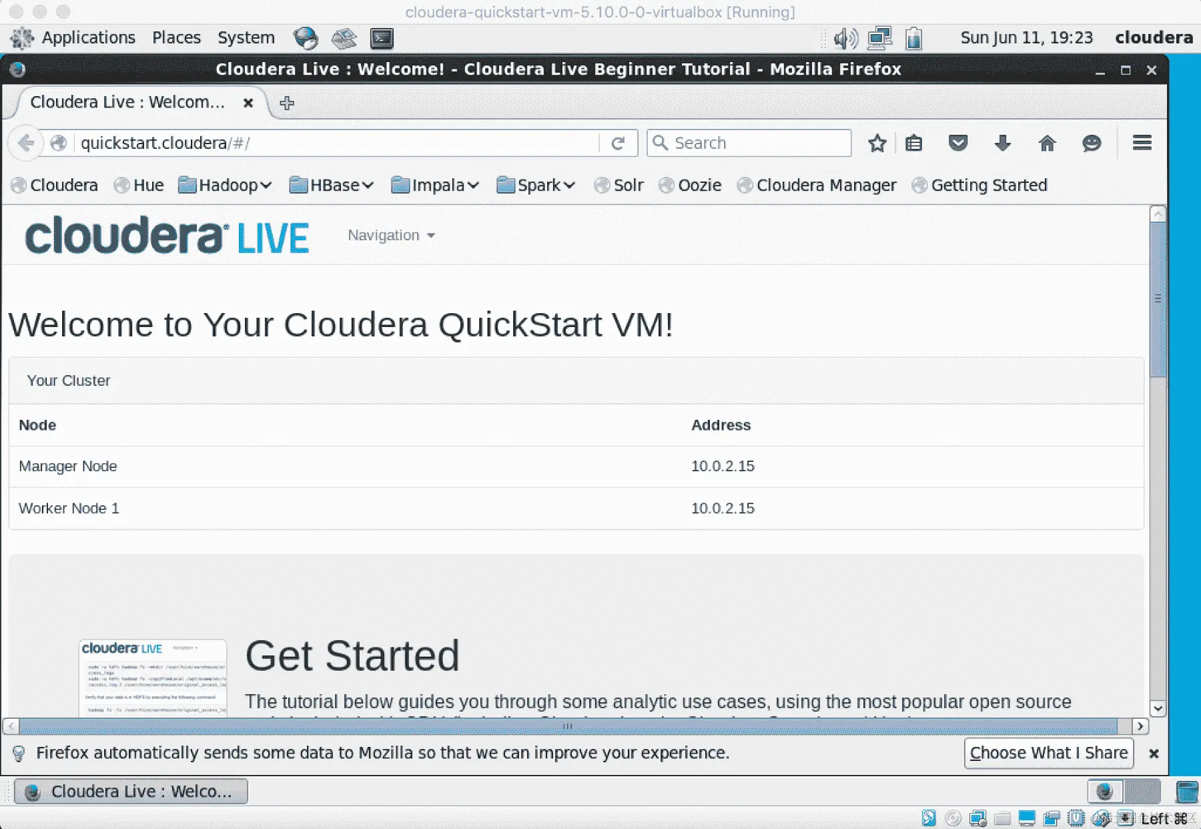The width and height of the screenshot is (1201, 829).
Task: Click the Manager Node row label
Action: point(68,466)
